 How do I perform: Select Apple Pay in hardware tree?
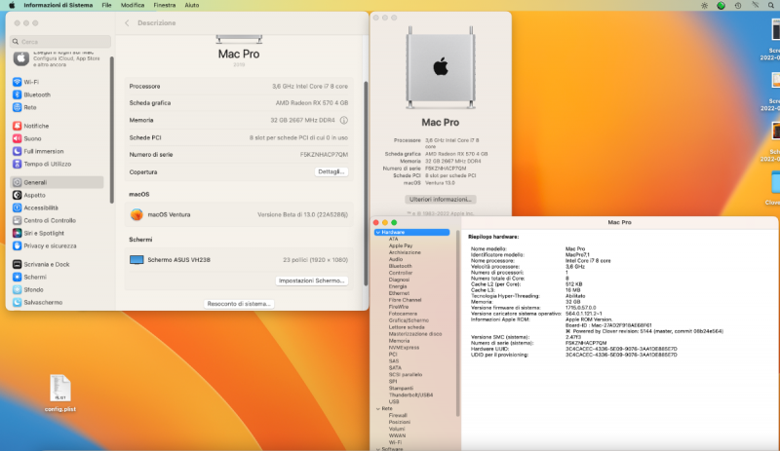click(x=401, y=245)
